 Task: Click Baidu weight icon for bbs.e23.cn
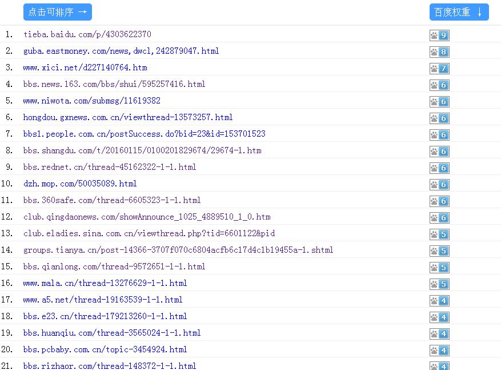439,317
